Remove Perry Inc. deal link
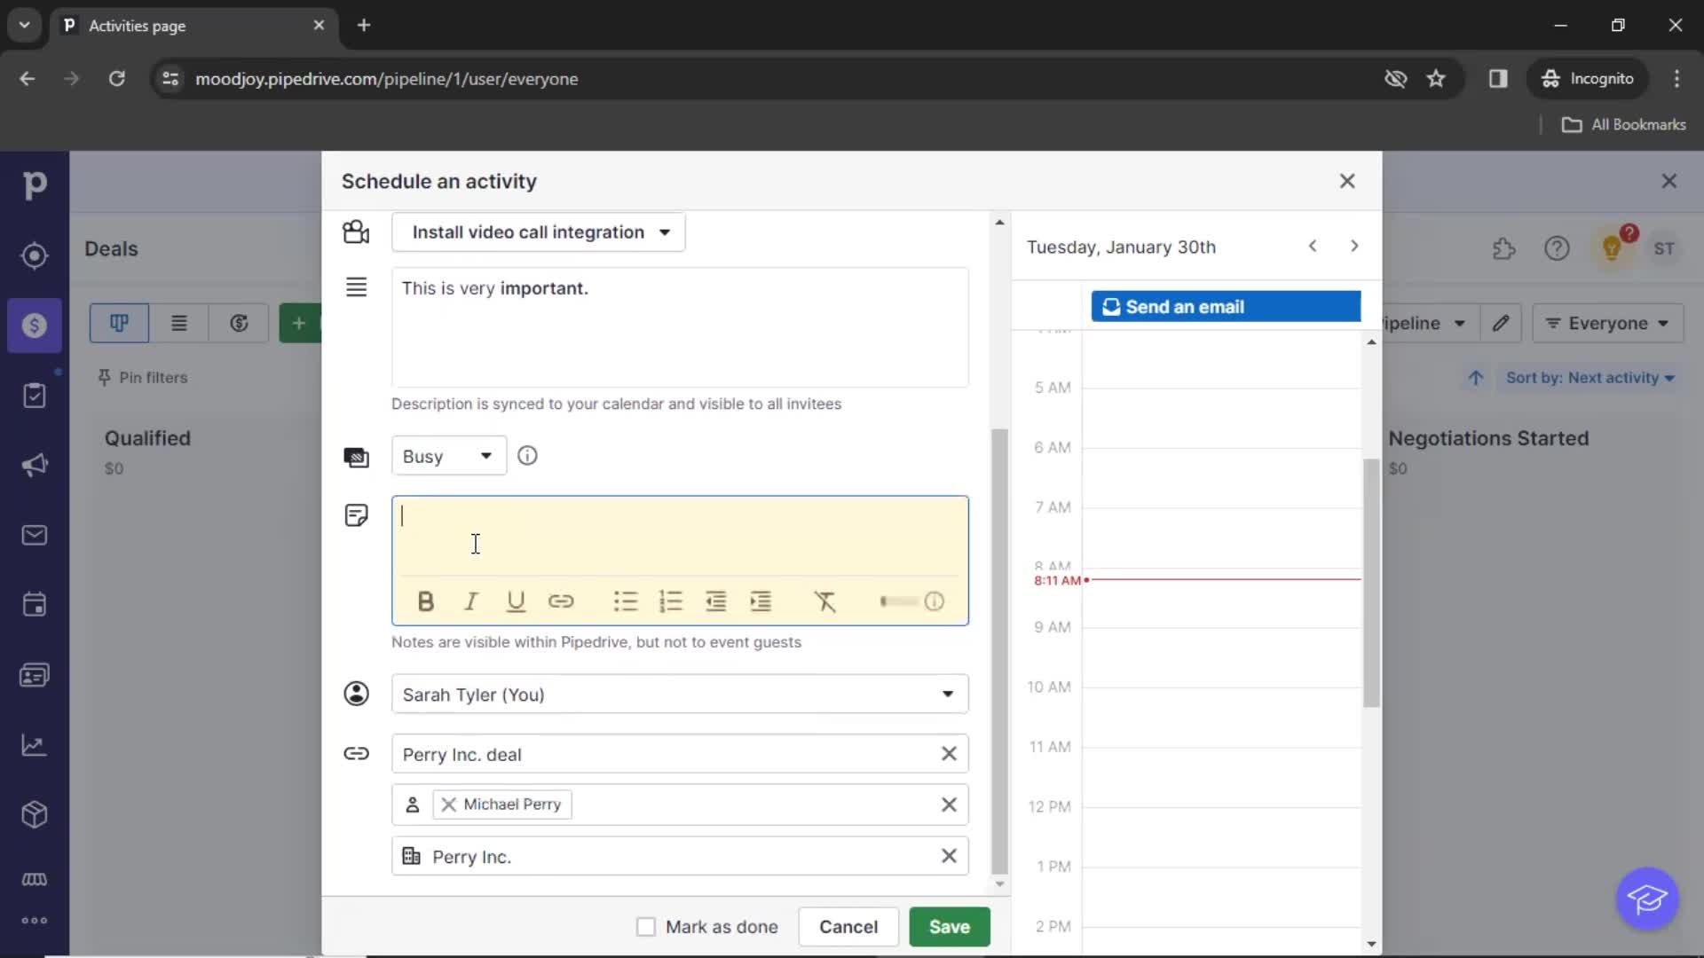 pos(949,753)
